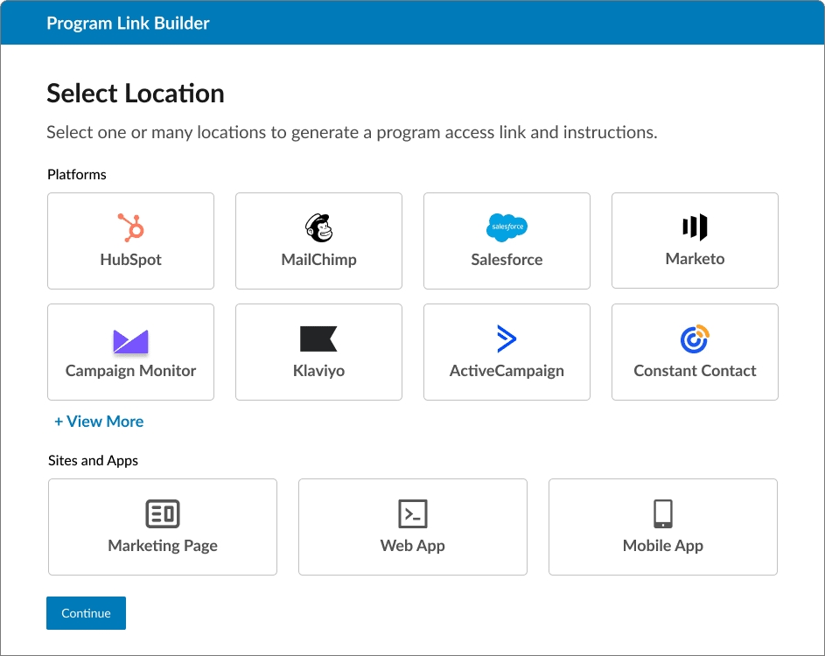This screenshot has height=656, width=825.
Task: Expand platforms list with View More
Action: click(99, 422)
